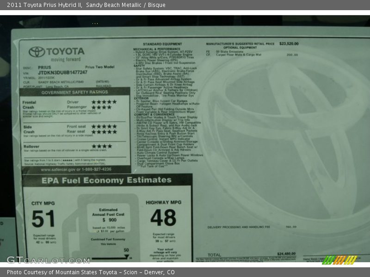Click the Rollover star rating
This screenshot has width=370, height=277.
[x=101, y=146]
